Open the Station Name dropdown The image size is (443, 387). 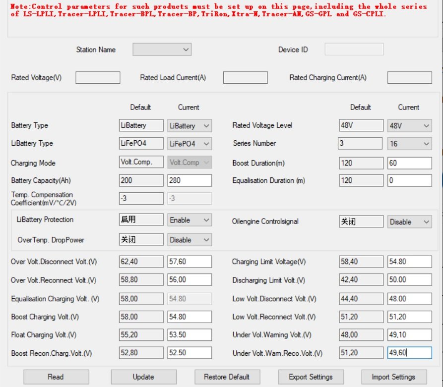tap(162, 50)
